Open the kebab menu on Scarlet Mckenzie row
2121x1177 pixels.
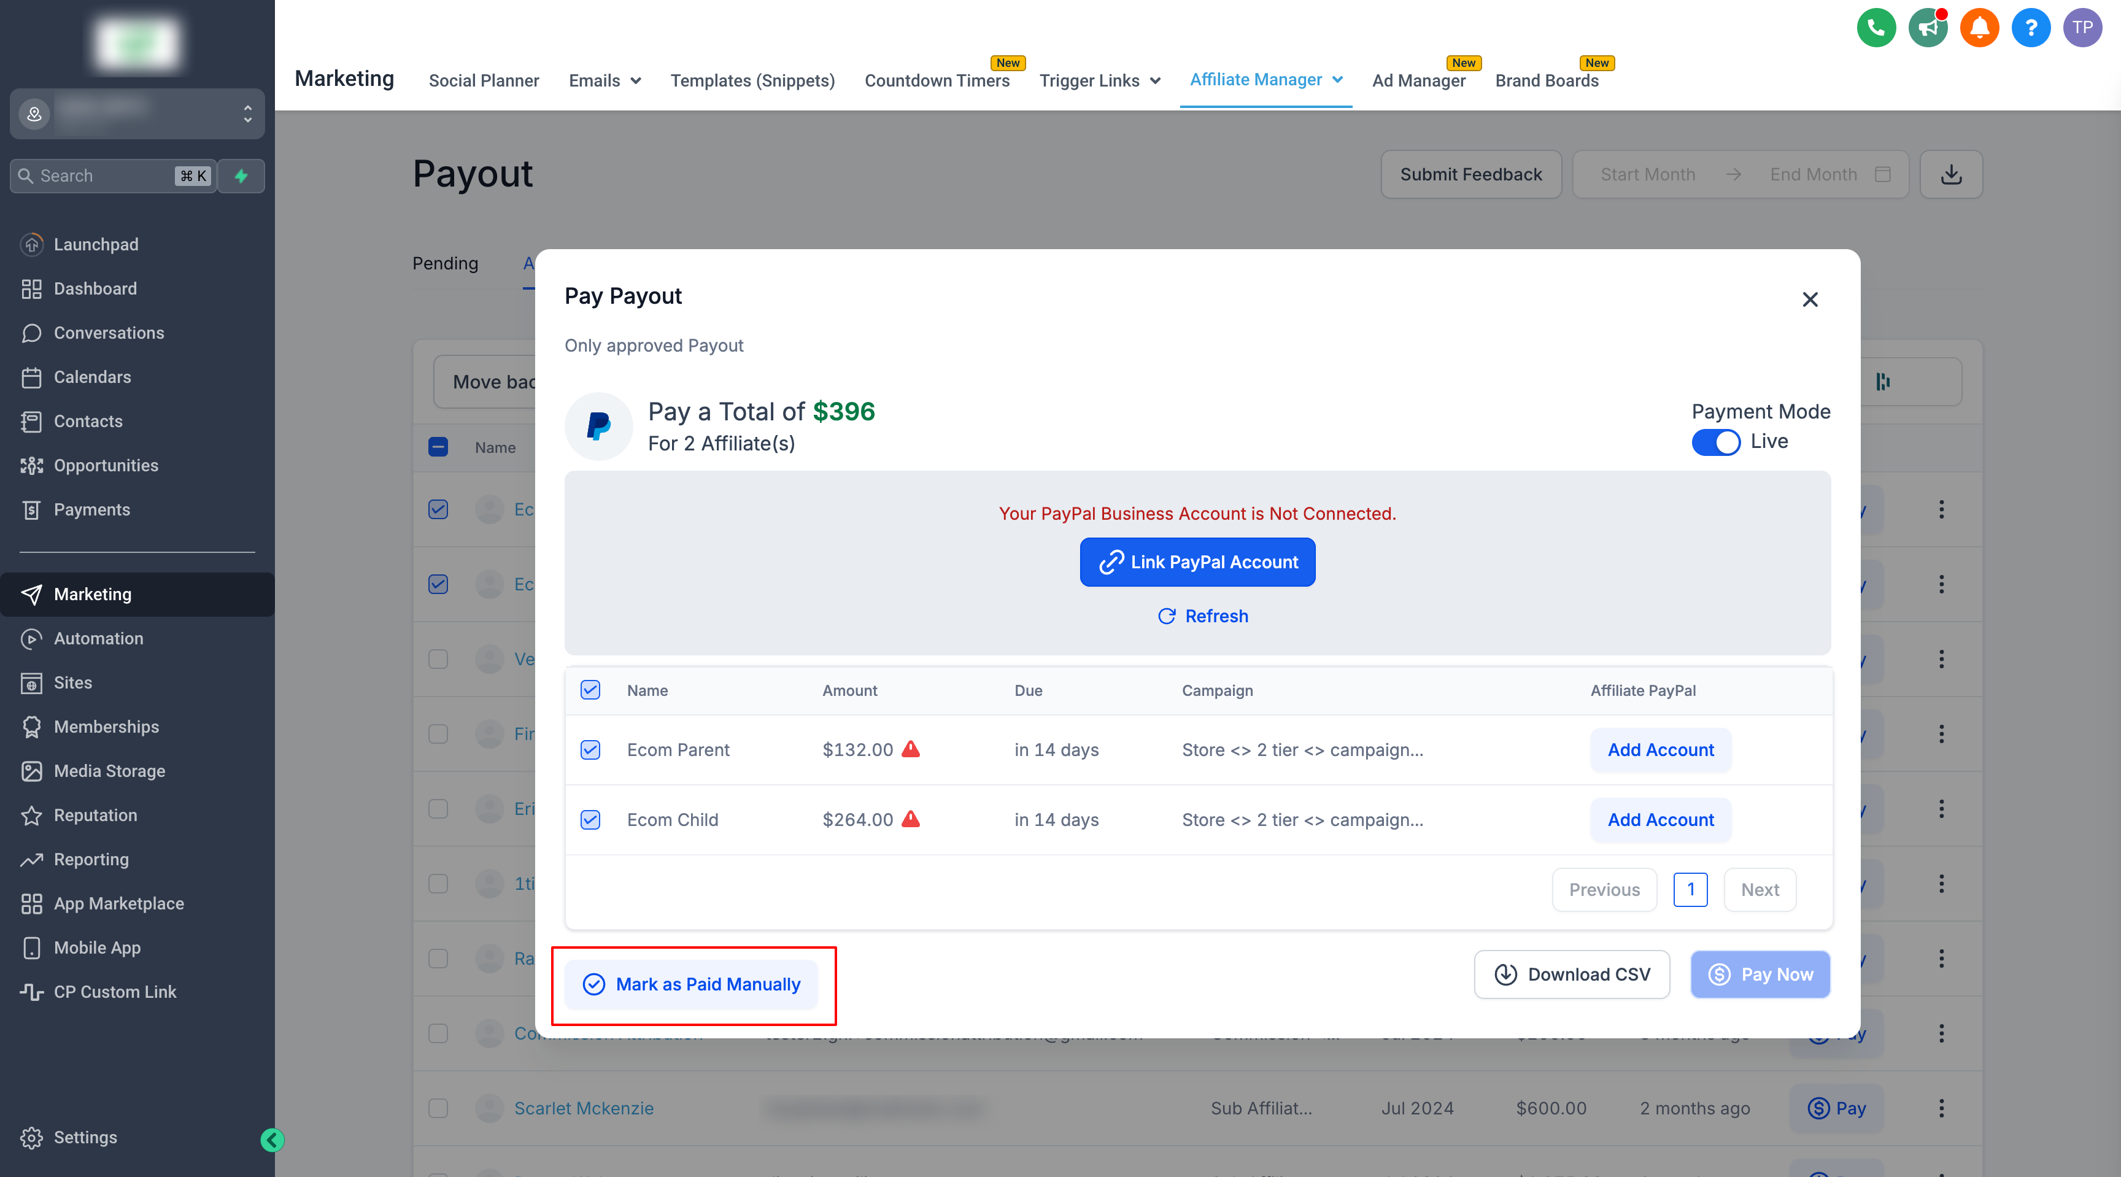click(1942, 1109)
